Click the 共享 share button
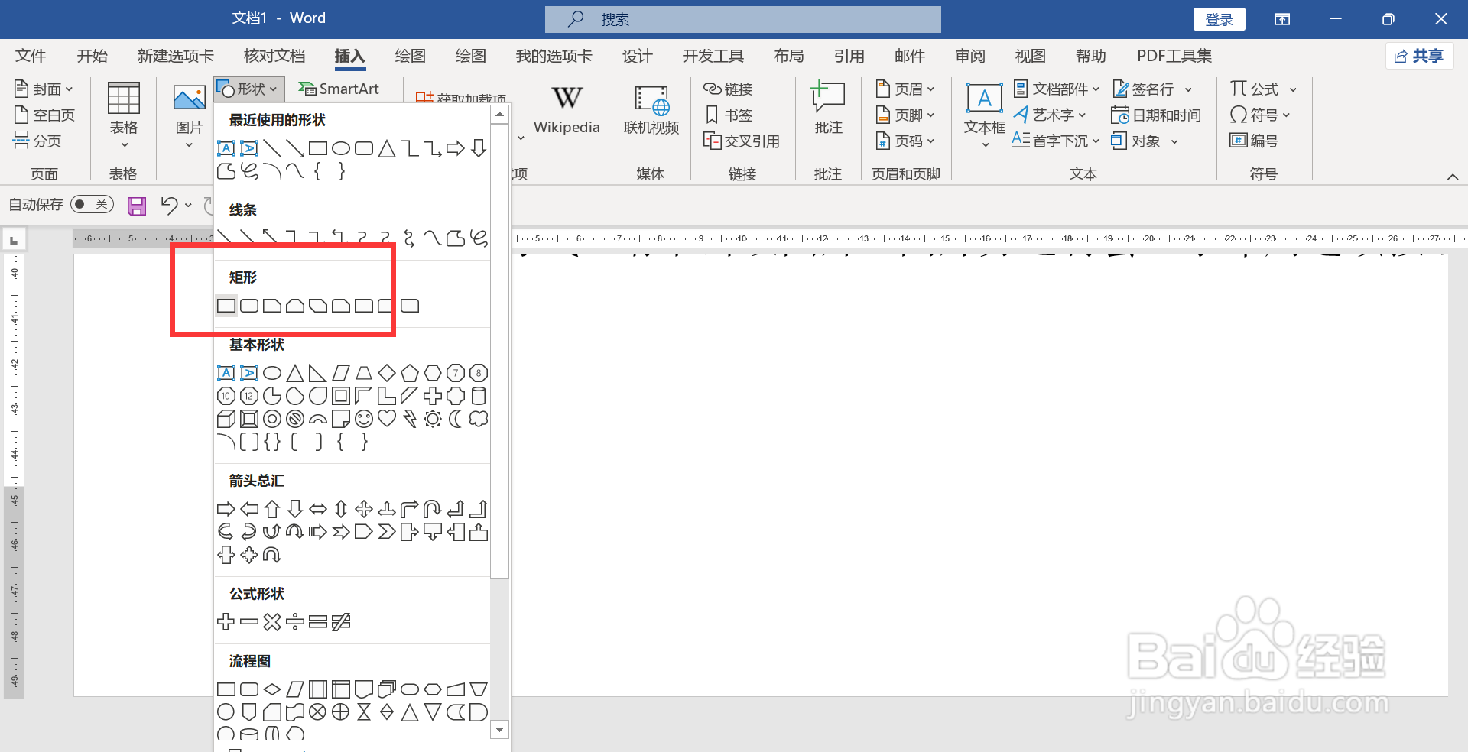1468x752 pixels. 1419,56
